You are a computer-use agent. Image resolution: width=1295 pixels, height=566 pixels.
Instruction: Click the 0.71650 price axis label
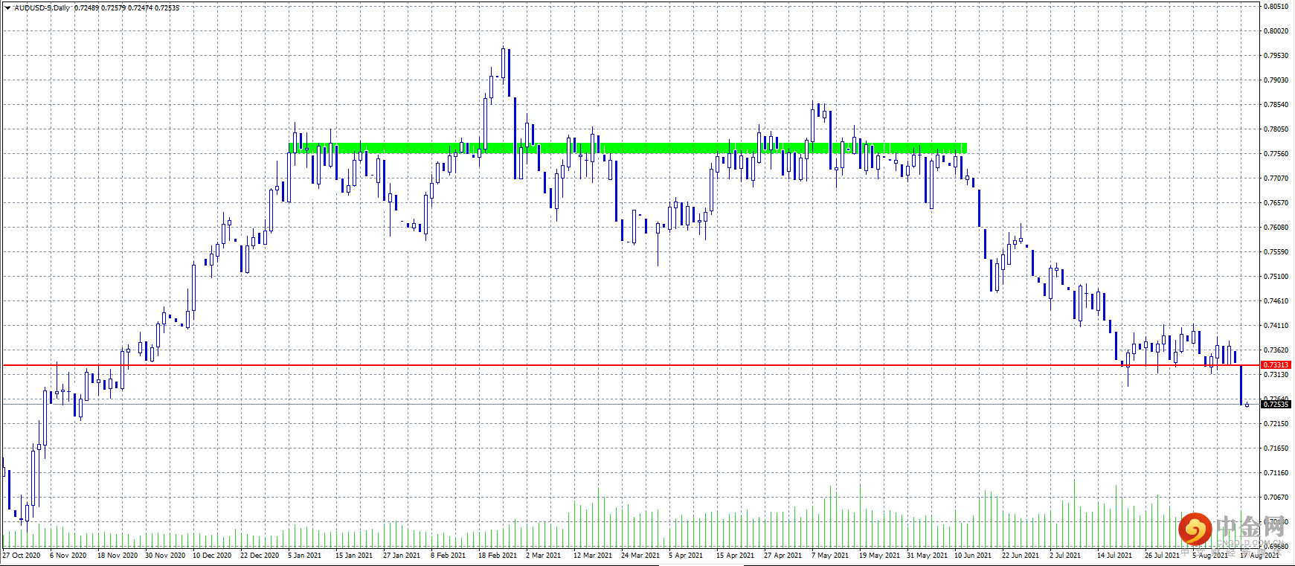coord(1276,448)
